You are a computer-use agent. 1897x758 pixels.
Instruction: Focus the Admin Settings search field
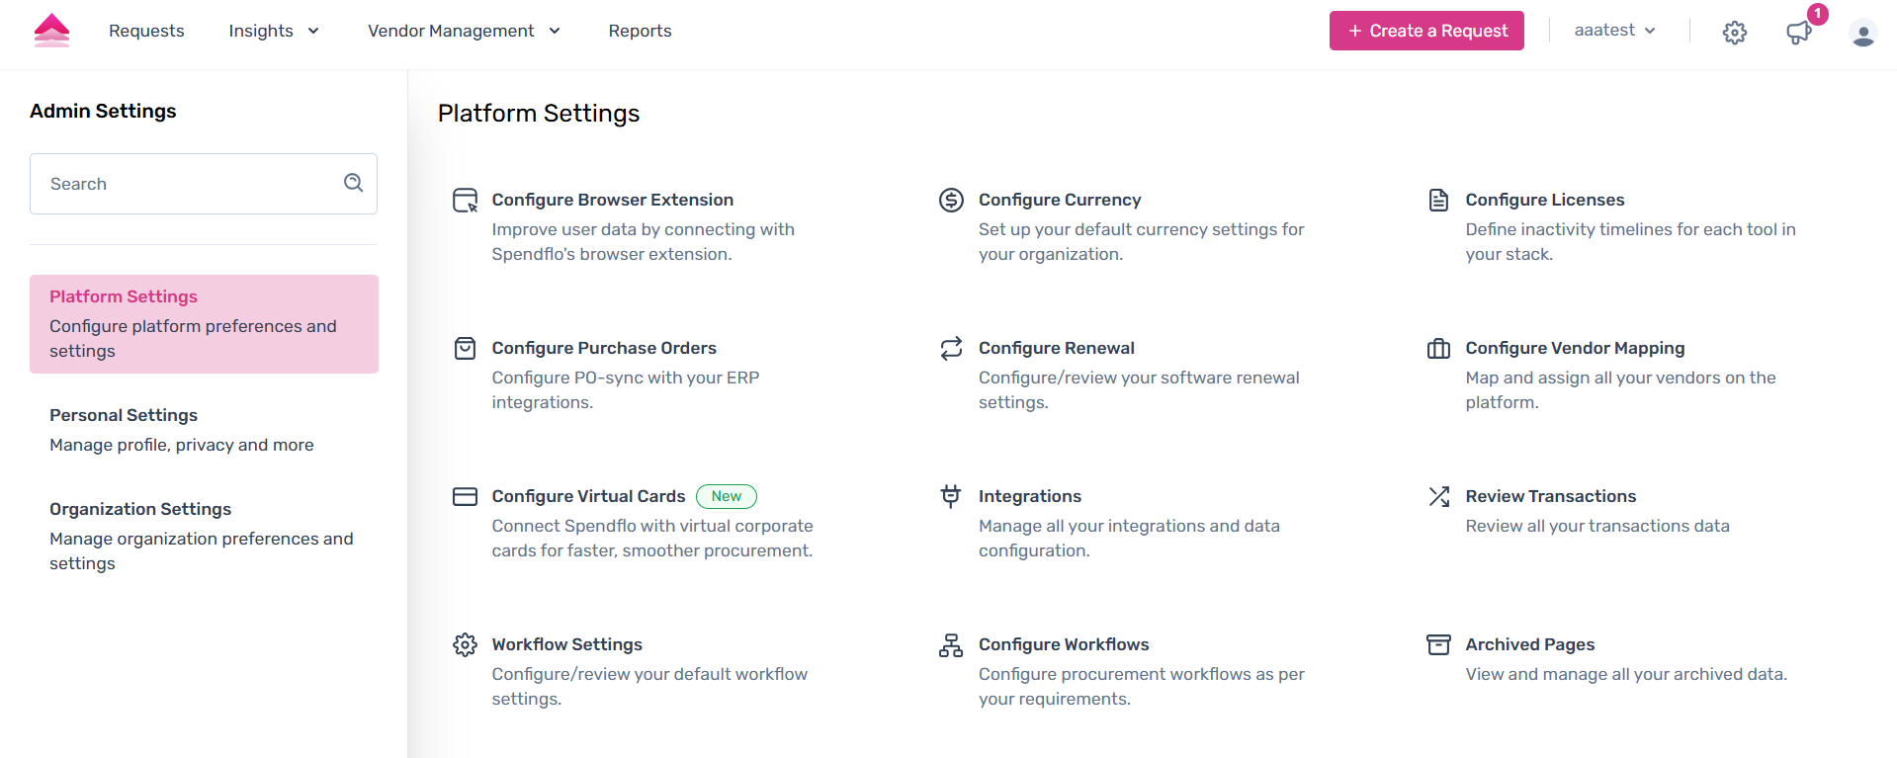tap(188, 184)
